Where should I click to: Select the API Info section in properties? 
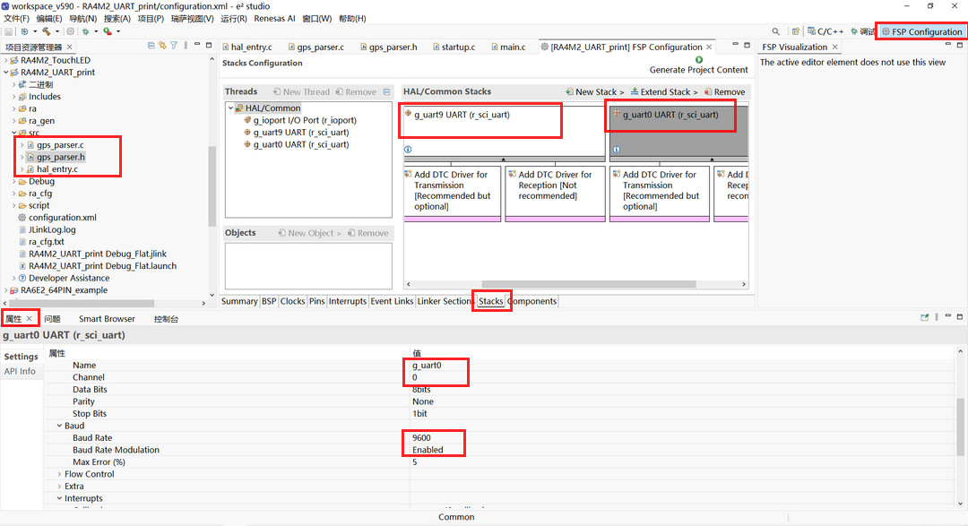click(x=20, y=372)
